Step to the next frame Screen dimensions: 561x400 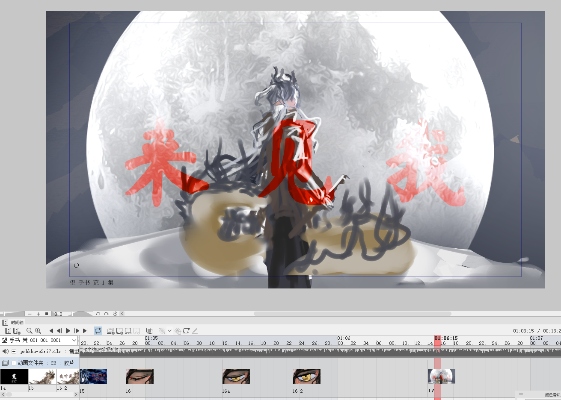click(x=77, y=331)
